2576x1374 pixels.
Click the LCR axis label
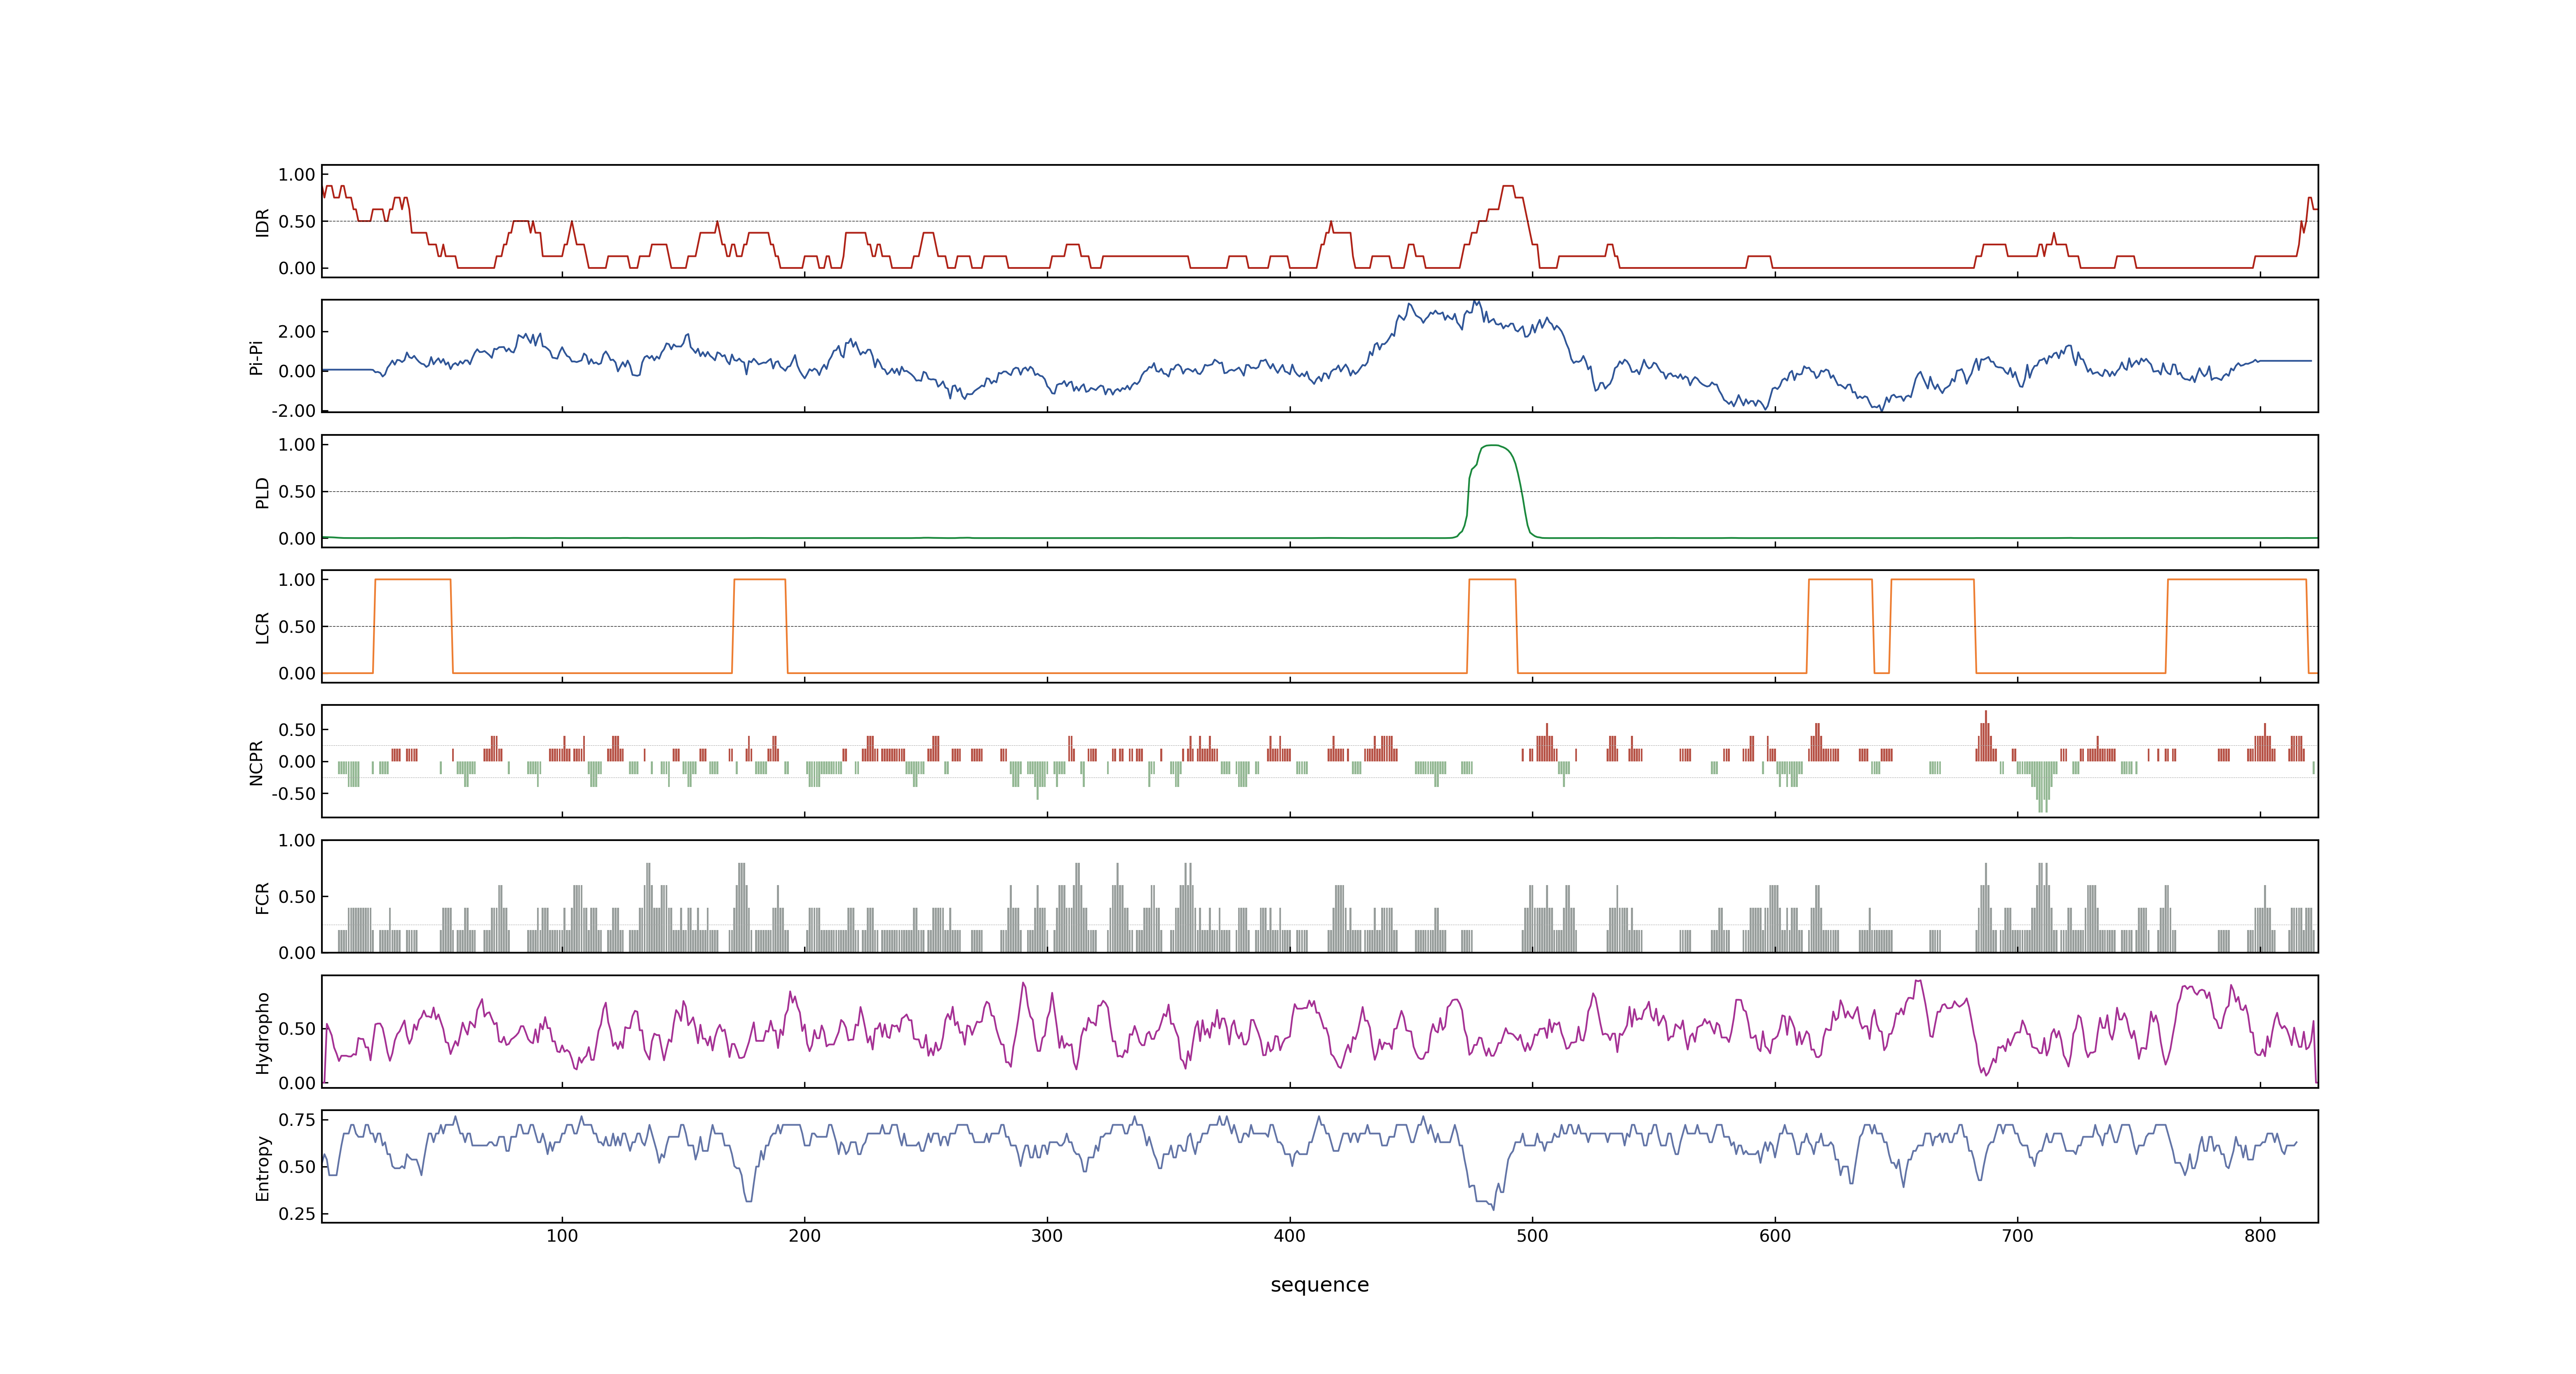(263, 627)
